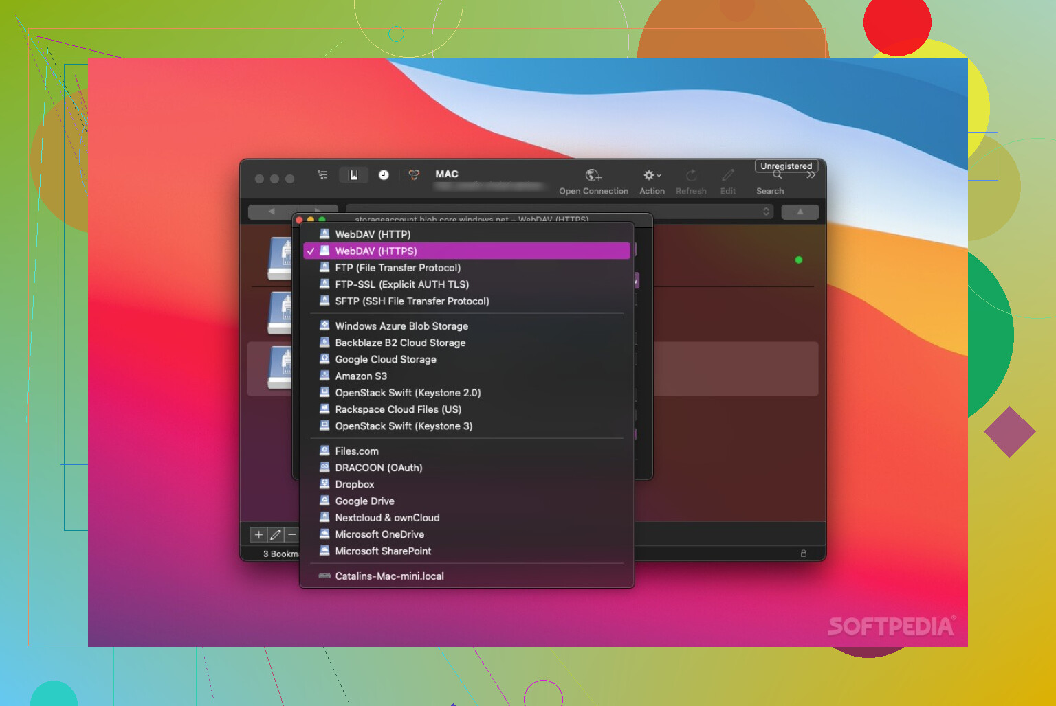The height and width of the screenshot is (706, 1056).
Task: Open the path dropdown stepper arrows
Action: pos(766,212)
